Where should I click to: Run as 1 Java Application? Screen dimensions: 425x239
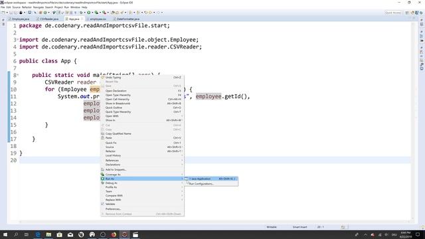[x=211, y=179]
